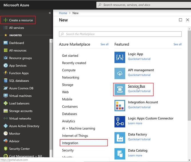Screen dimensions: 191x162
Task: Click the Storage accounts icon
Action: [5, 111]
